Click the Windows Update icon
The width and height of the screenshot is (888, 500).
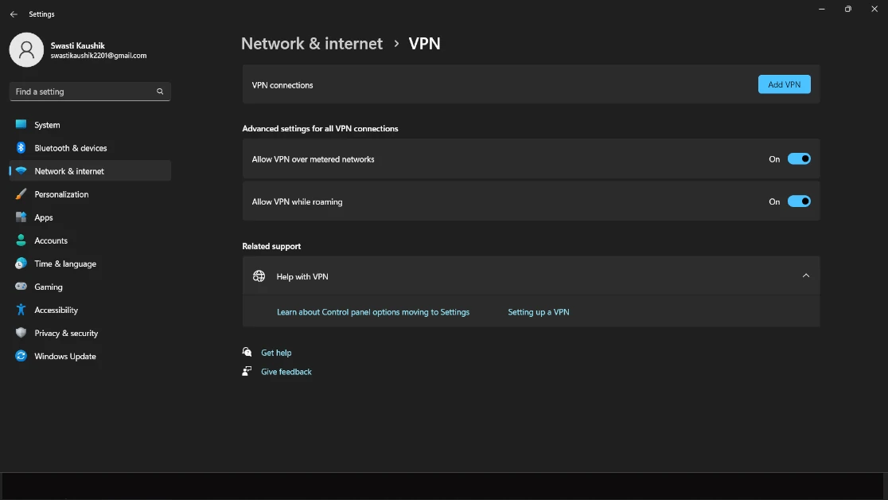pos(21,356)
